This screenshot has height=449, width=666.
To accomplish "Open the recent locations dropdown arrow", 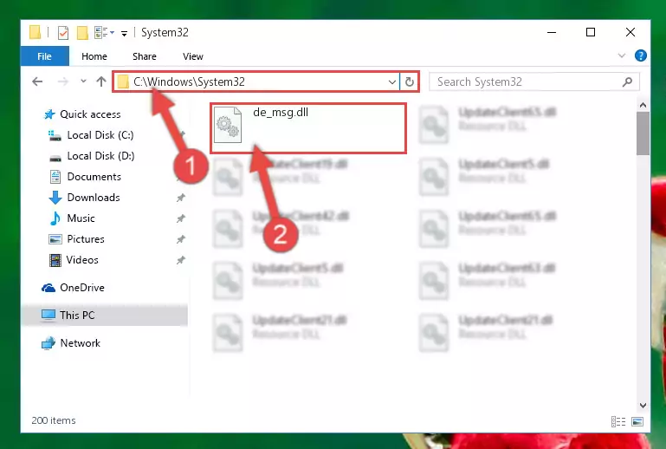I will (x=83, y=81).
